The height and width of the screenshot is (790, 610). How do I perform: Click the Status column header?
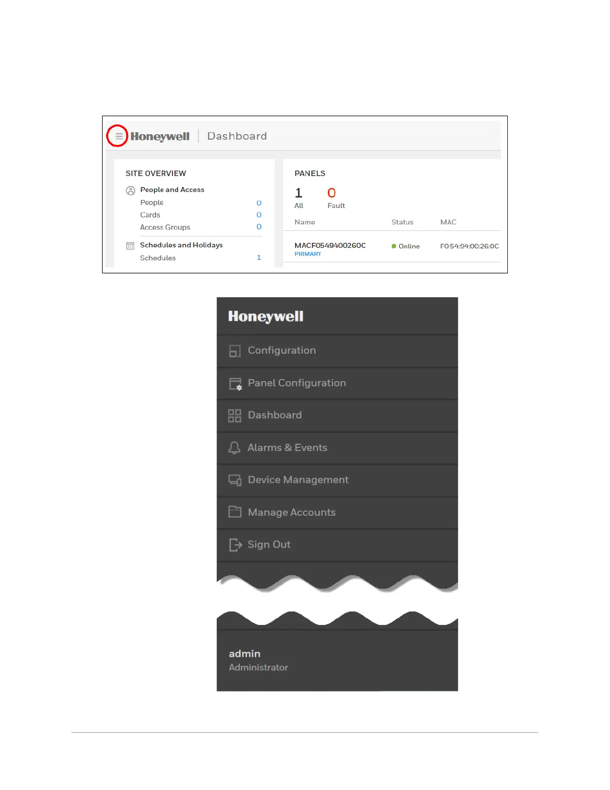[x=402, y=222]
